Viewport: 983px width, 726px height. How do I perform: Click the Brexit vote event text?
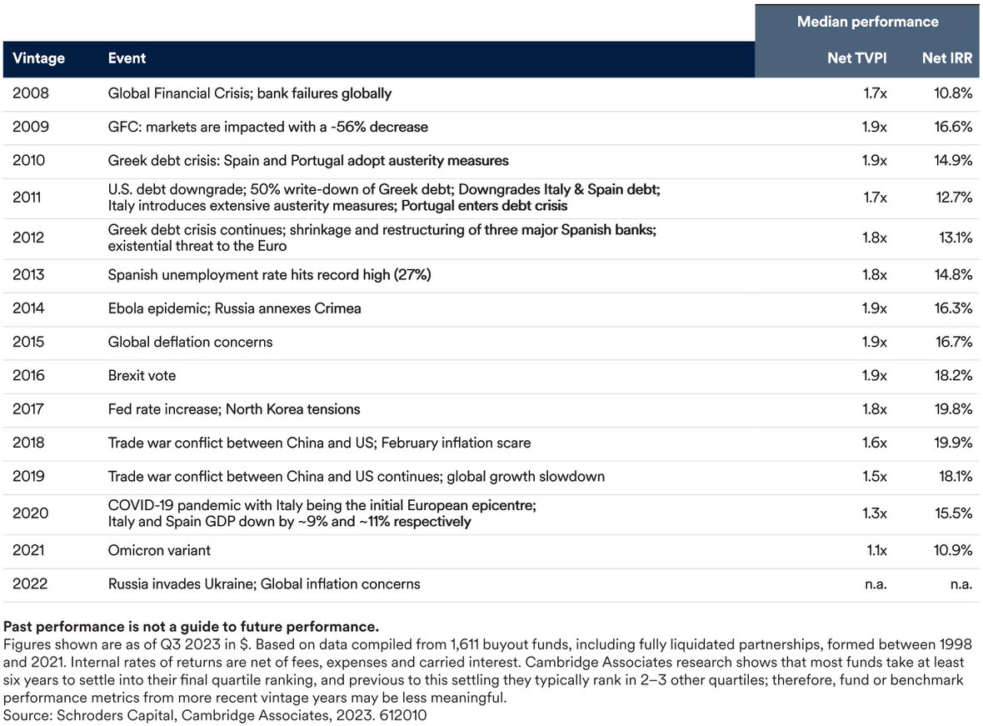tap(142, 375)
